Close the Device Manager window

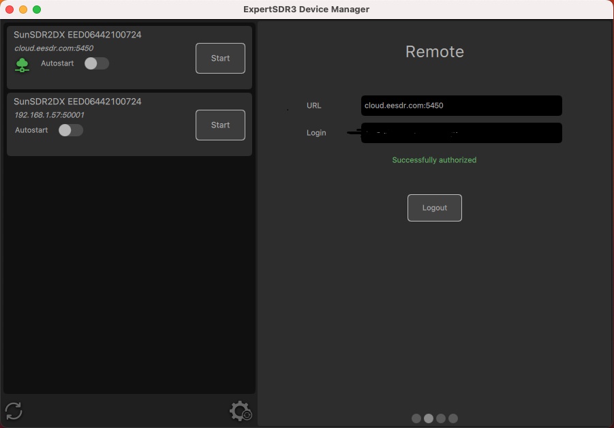(10, 10)
